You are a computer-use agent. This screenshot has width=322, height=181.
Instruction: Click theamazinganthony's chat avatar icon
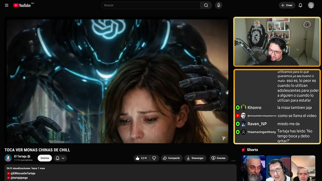244,132
